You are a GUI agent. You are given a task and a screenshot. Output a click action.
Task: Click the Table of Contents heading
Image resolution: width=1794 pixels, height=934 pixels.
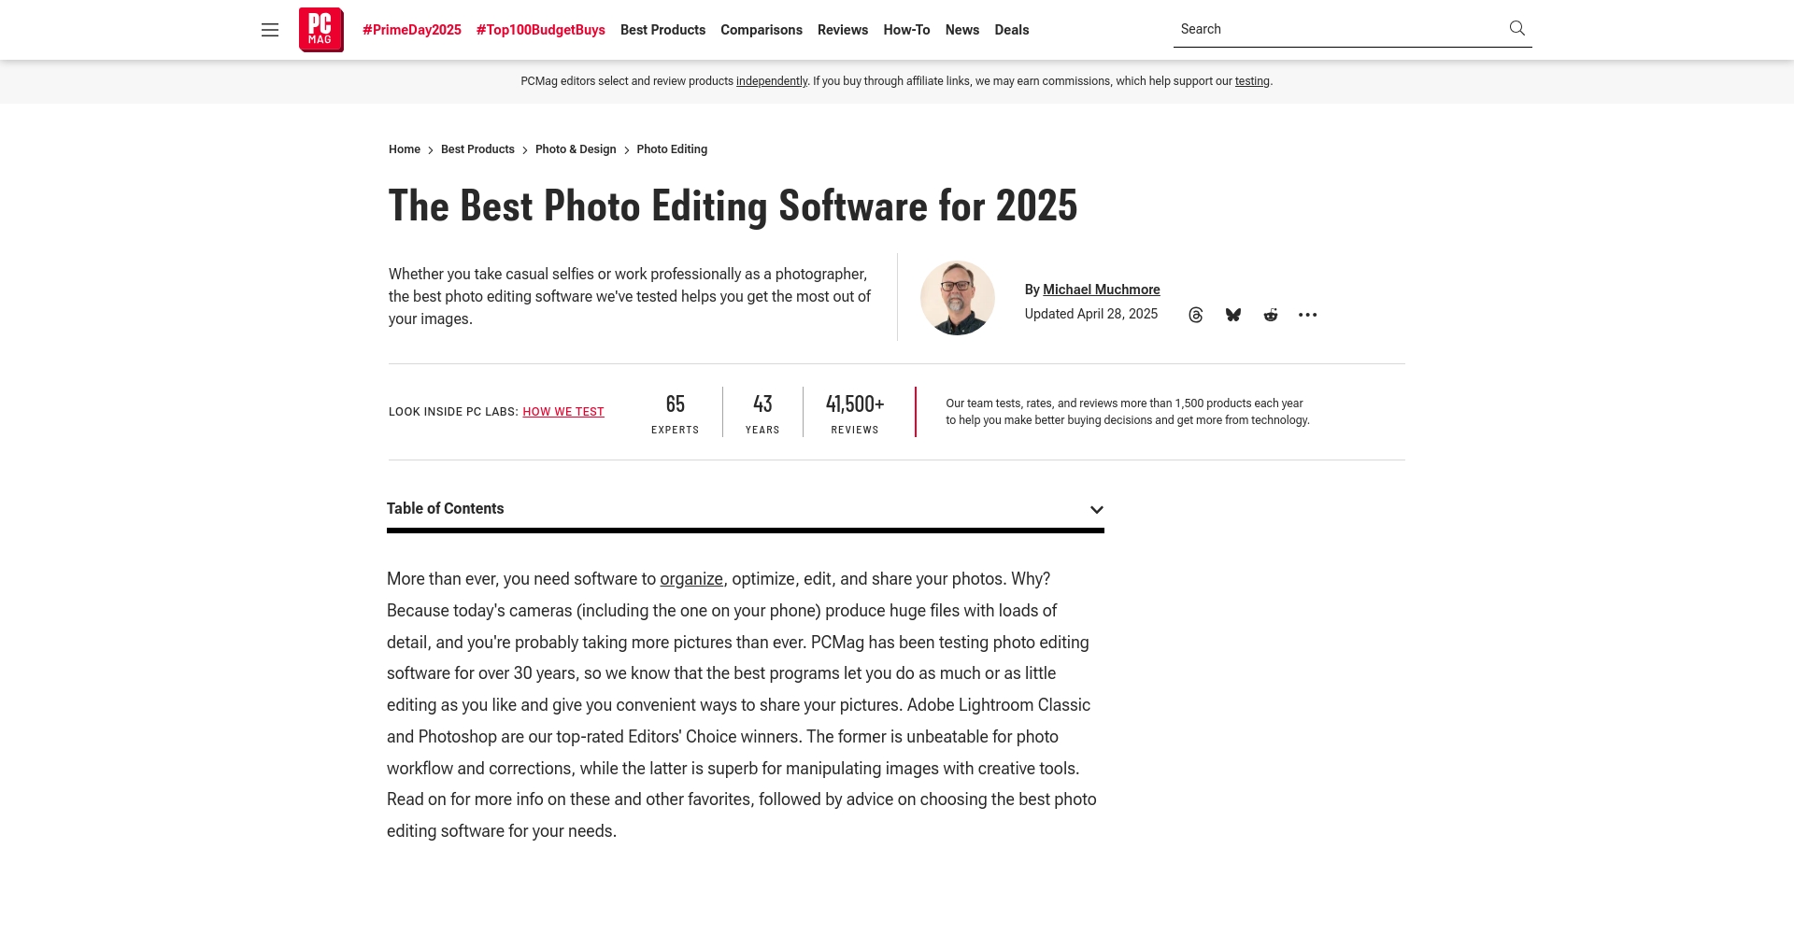pos(445,508)
